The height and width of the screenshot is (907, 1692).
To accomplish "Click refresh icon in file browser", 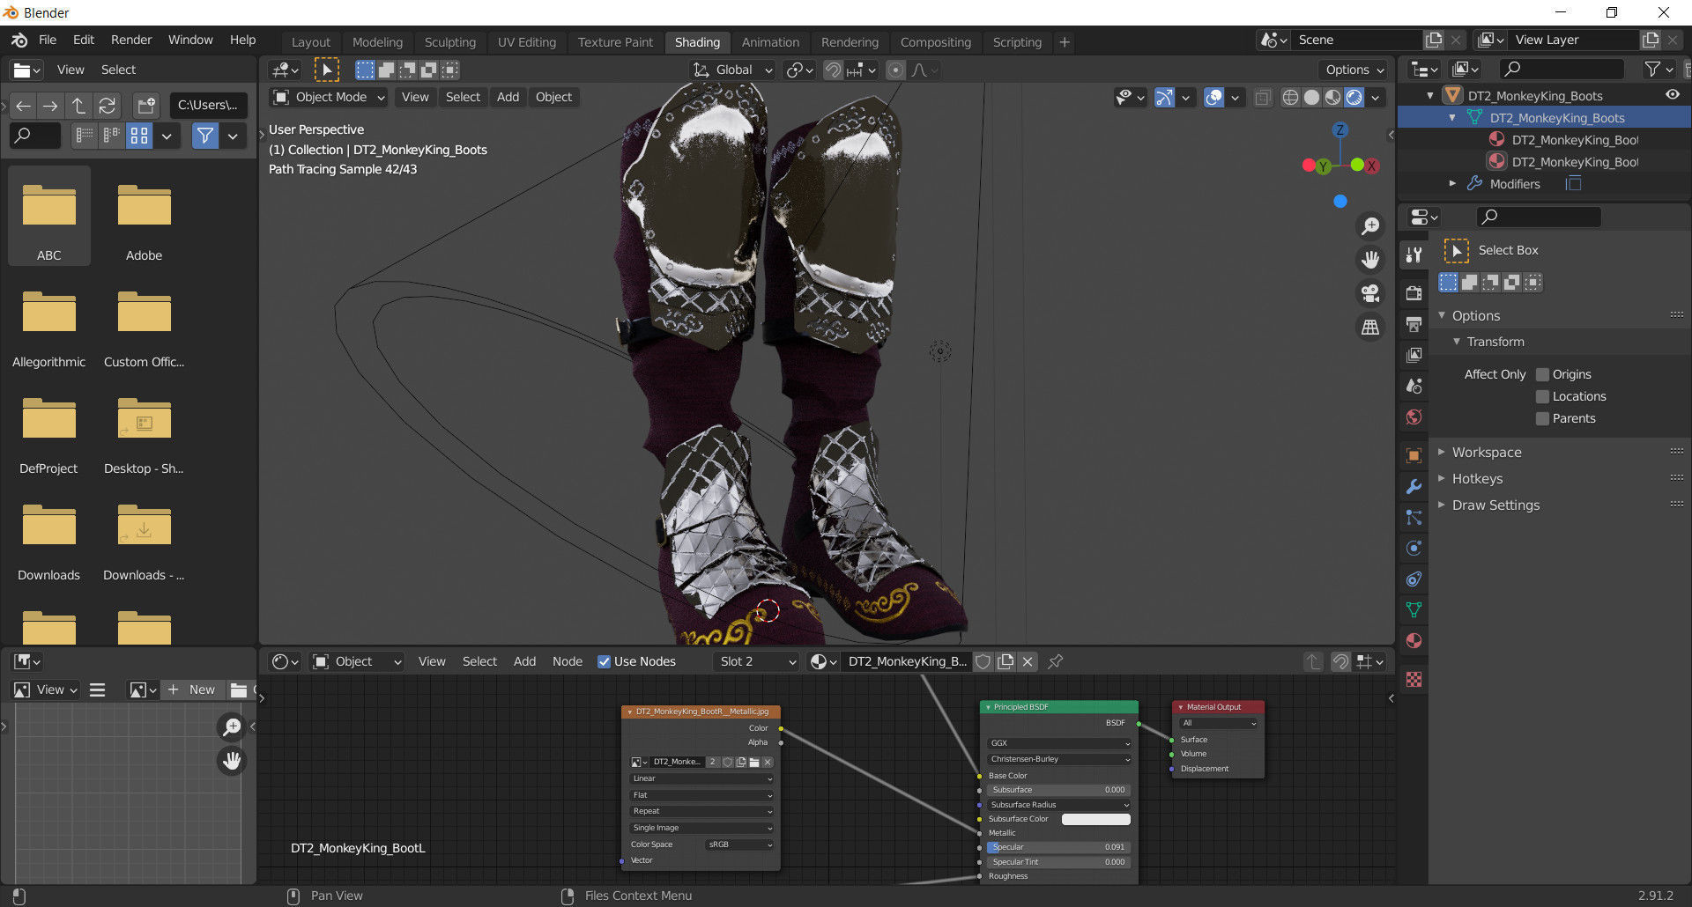I will 108,106.
